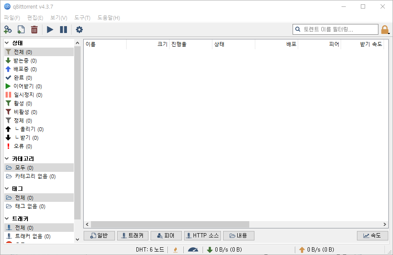
Task: Open the 도움말(H) menu
Action: (109, 18)
